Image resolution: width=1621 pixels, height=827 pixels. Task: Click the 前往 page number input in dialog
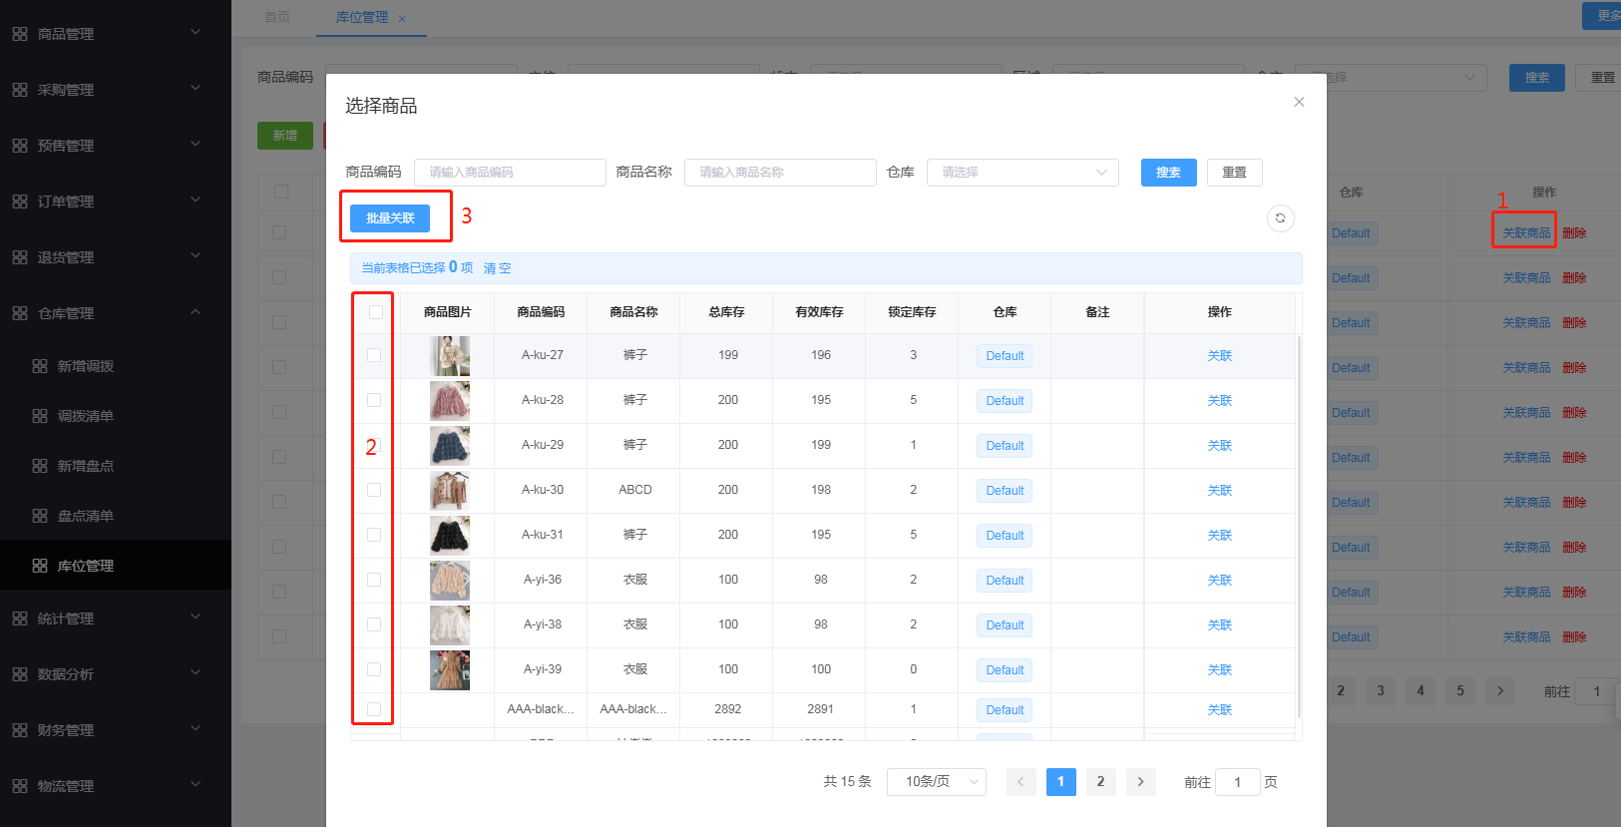point(1237,782)
